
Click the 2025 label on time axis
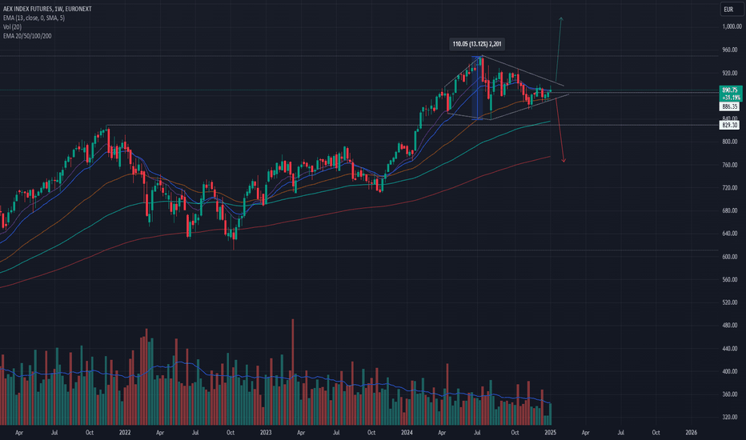(x=551, y=432)
